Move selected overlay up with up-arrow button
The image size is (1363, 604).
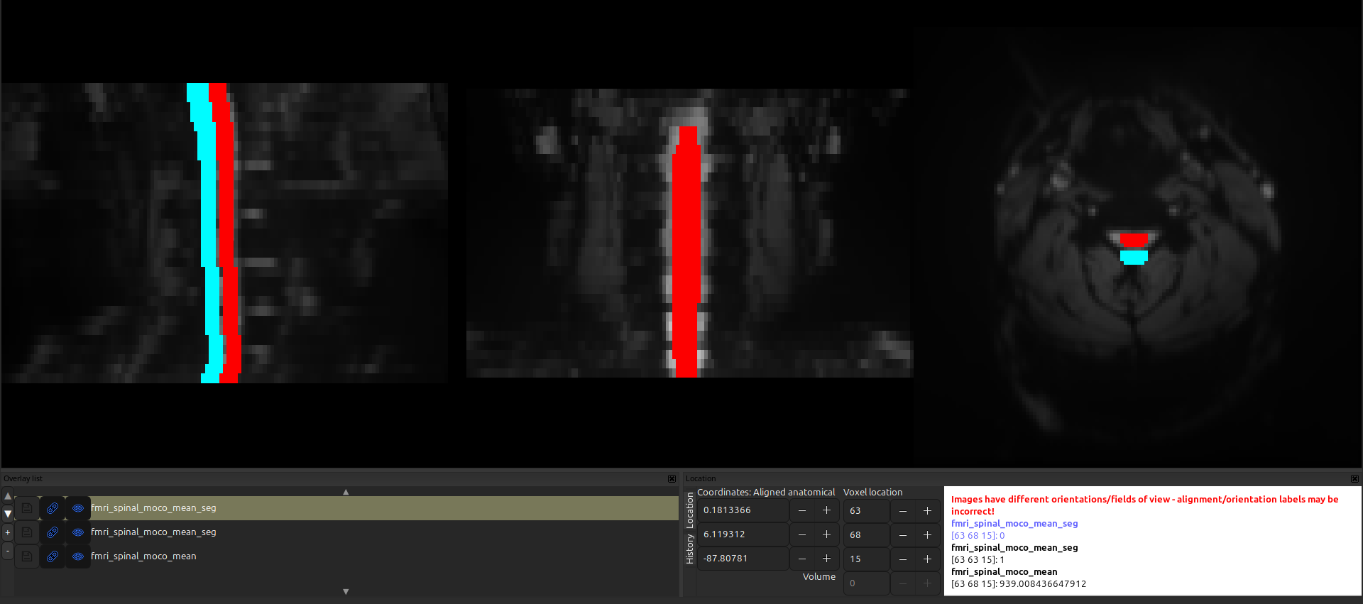click(8, 496)
